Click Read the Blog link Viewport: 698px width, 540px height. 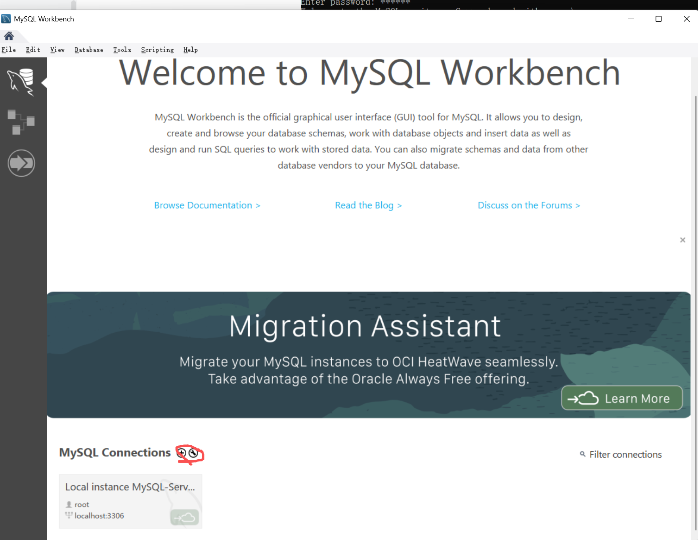368,205
